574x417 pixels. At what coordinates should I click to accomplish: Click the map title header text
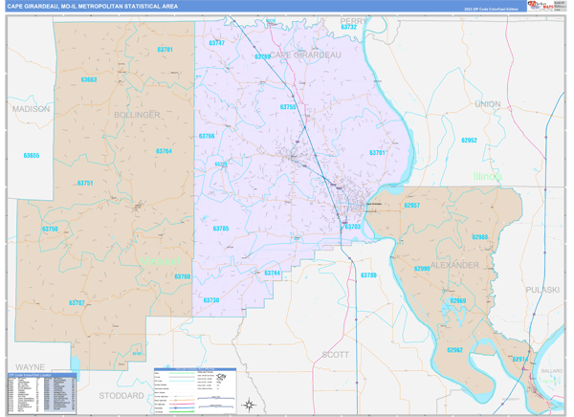point(93,7)
